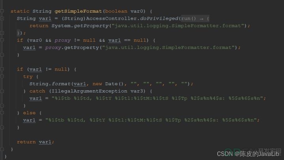
Task: Click the doPrivileged method call
Action: click(159, 19)
